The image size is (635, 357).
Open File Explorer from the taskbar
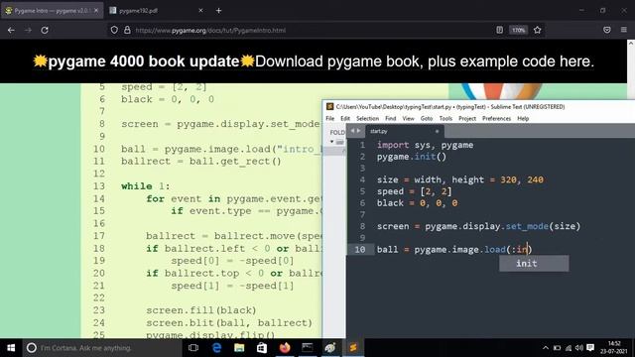click(x=239, y=348)
